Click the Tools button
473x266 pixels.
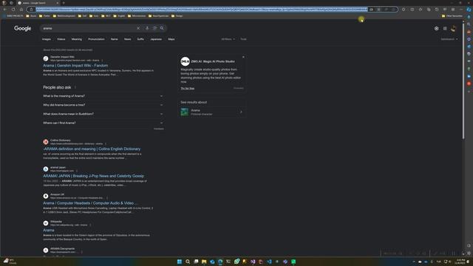coord(243,39)
